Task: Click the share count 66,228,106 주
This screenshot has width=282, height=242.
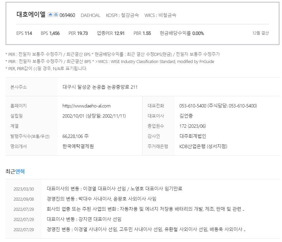Action: tap(76, 136)
